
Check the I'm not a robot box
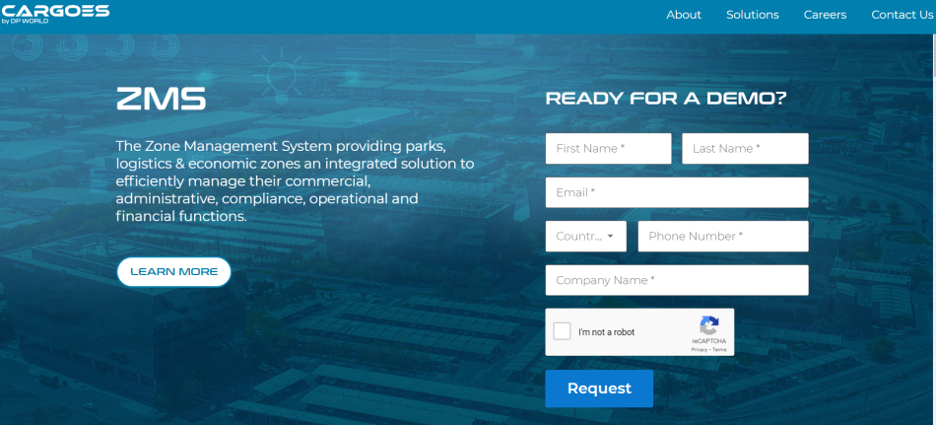562,331
